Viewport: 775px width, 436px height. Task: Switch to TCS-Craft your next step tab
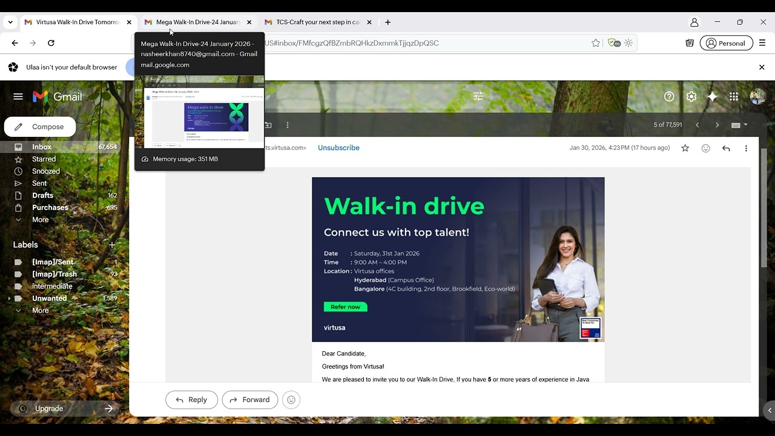point(317,22)
